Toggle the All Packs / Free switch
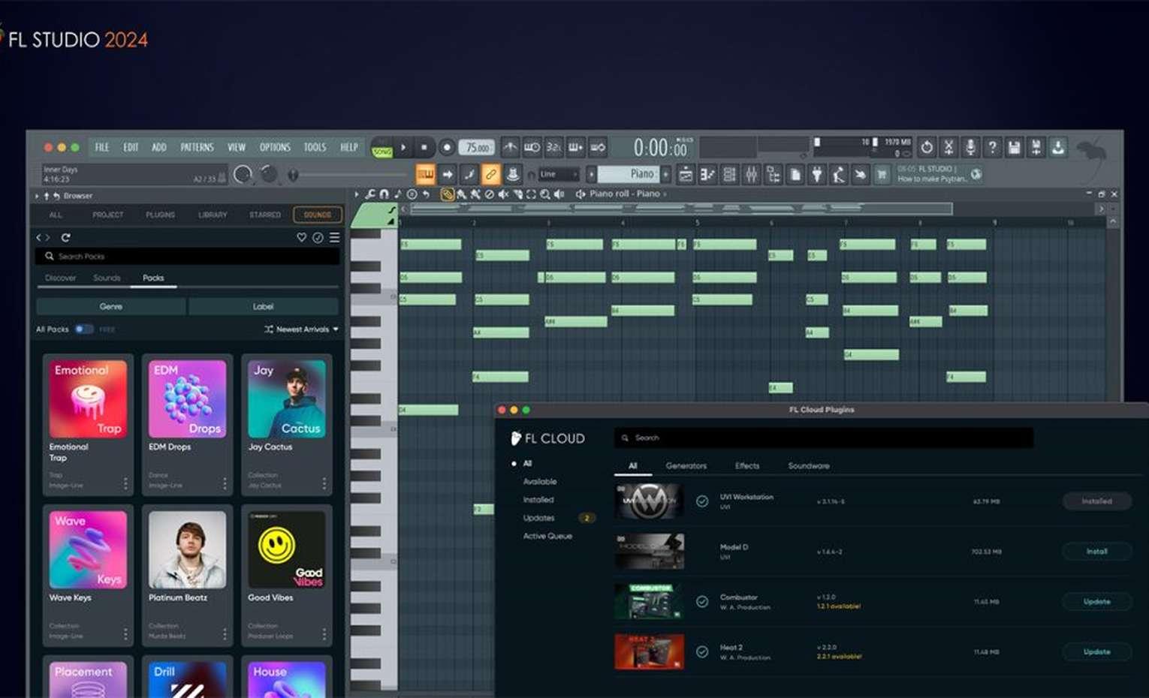Image resolution: width=1149 pixels, height=698 pixels. (x=83, y=329)
